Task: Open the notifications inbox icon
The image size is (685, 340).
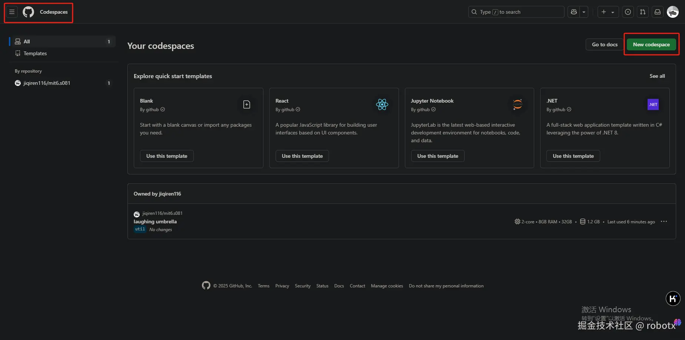Action: [658, 12]
